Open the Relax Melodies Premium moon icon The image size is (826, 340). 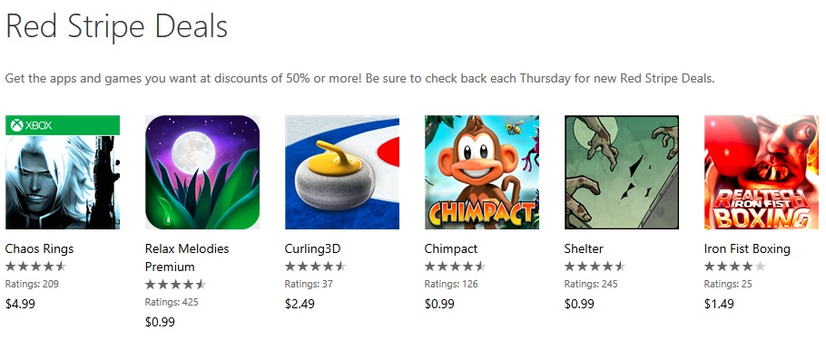click(x=202, y=172)
